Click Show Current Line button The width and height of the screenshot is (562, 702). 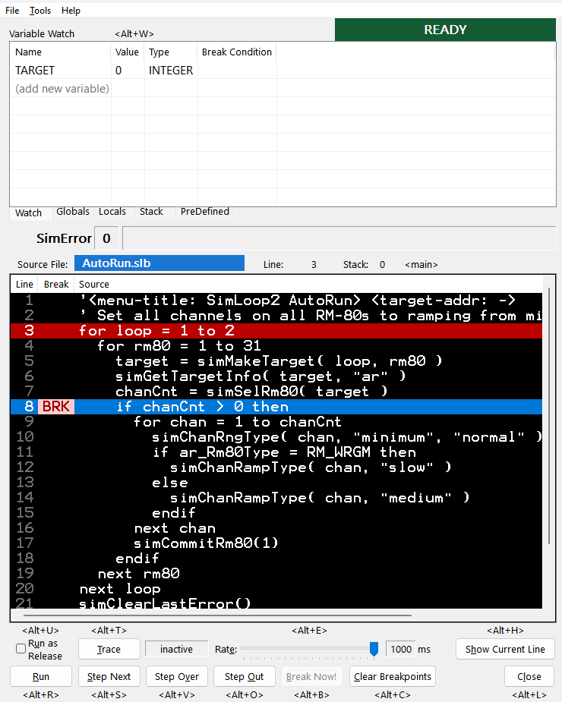(505, 649)
